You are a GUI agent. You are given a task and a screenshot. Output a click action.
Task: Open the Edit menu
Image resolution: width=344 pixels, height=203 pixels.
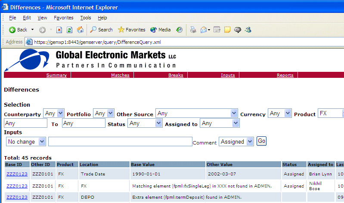27,18
